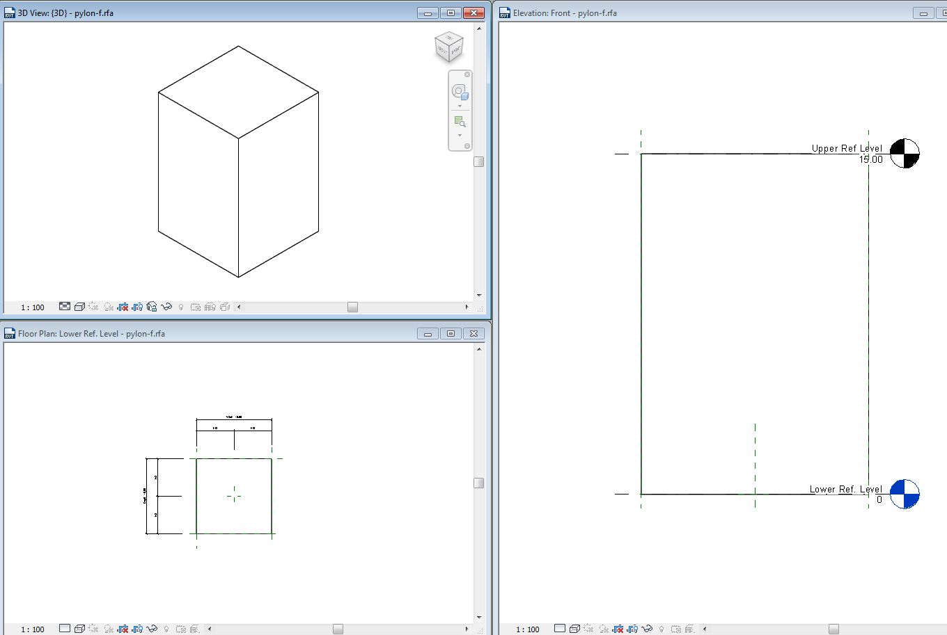
Task: Click the Lower Ref Level datum symbol
Action: pyautogui.click(x=905, y=494)
